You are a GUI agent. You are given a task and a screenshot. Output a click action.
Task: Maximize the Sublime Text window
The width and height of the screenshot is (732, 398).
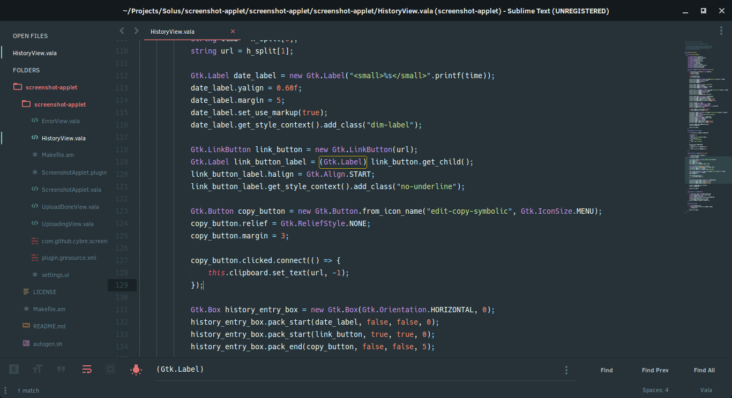coord(703,11)
